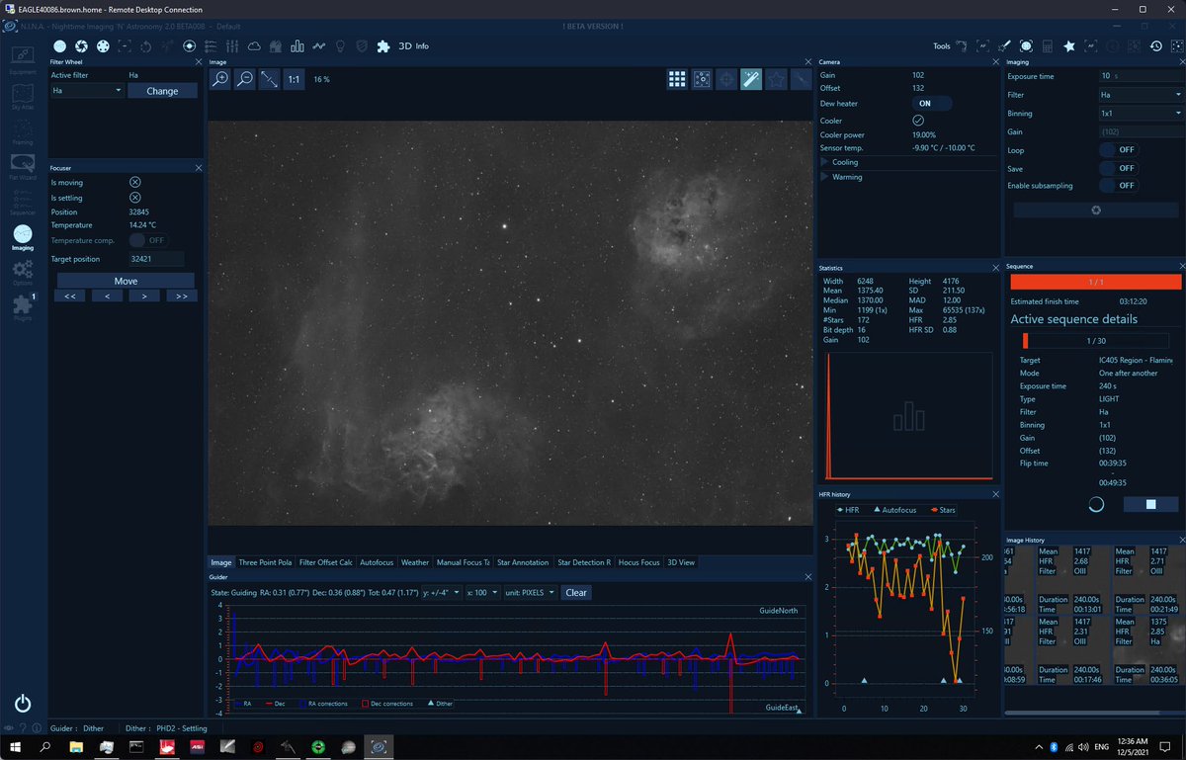Open the Flat Wizard sidebar section

pyautogui.click(x=23, y=167)
